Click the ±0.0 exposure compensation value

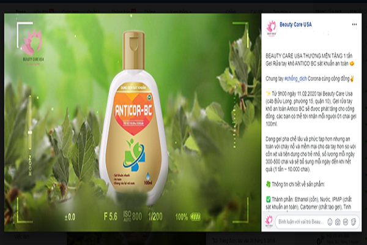click(x=69, y=216)
